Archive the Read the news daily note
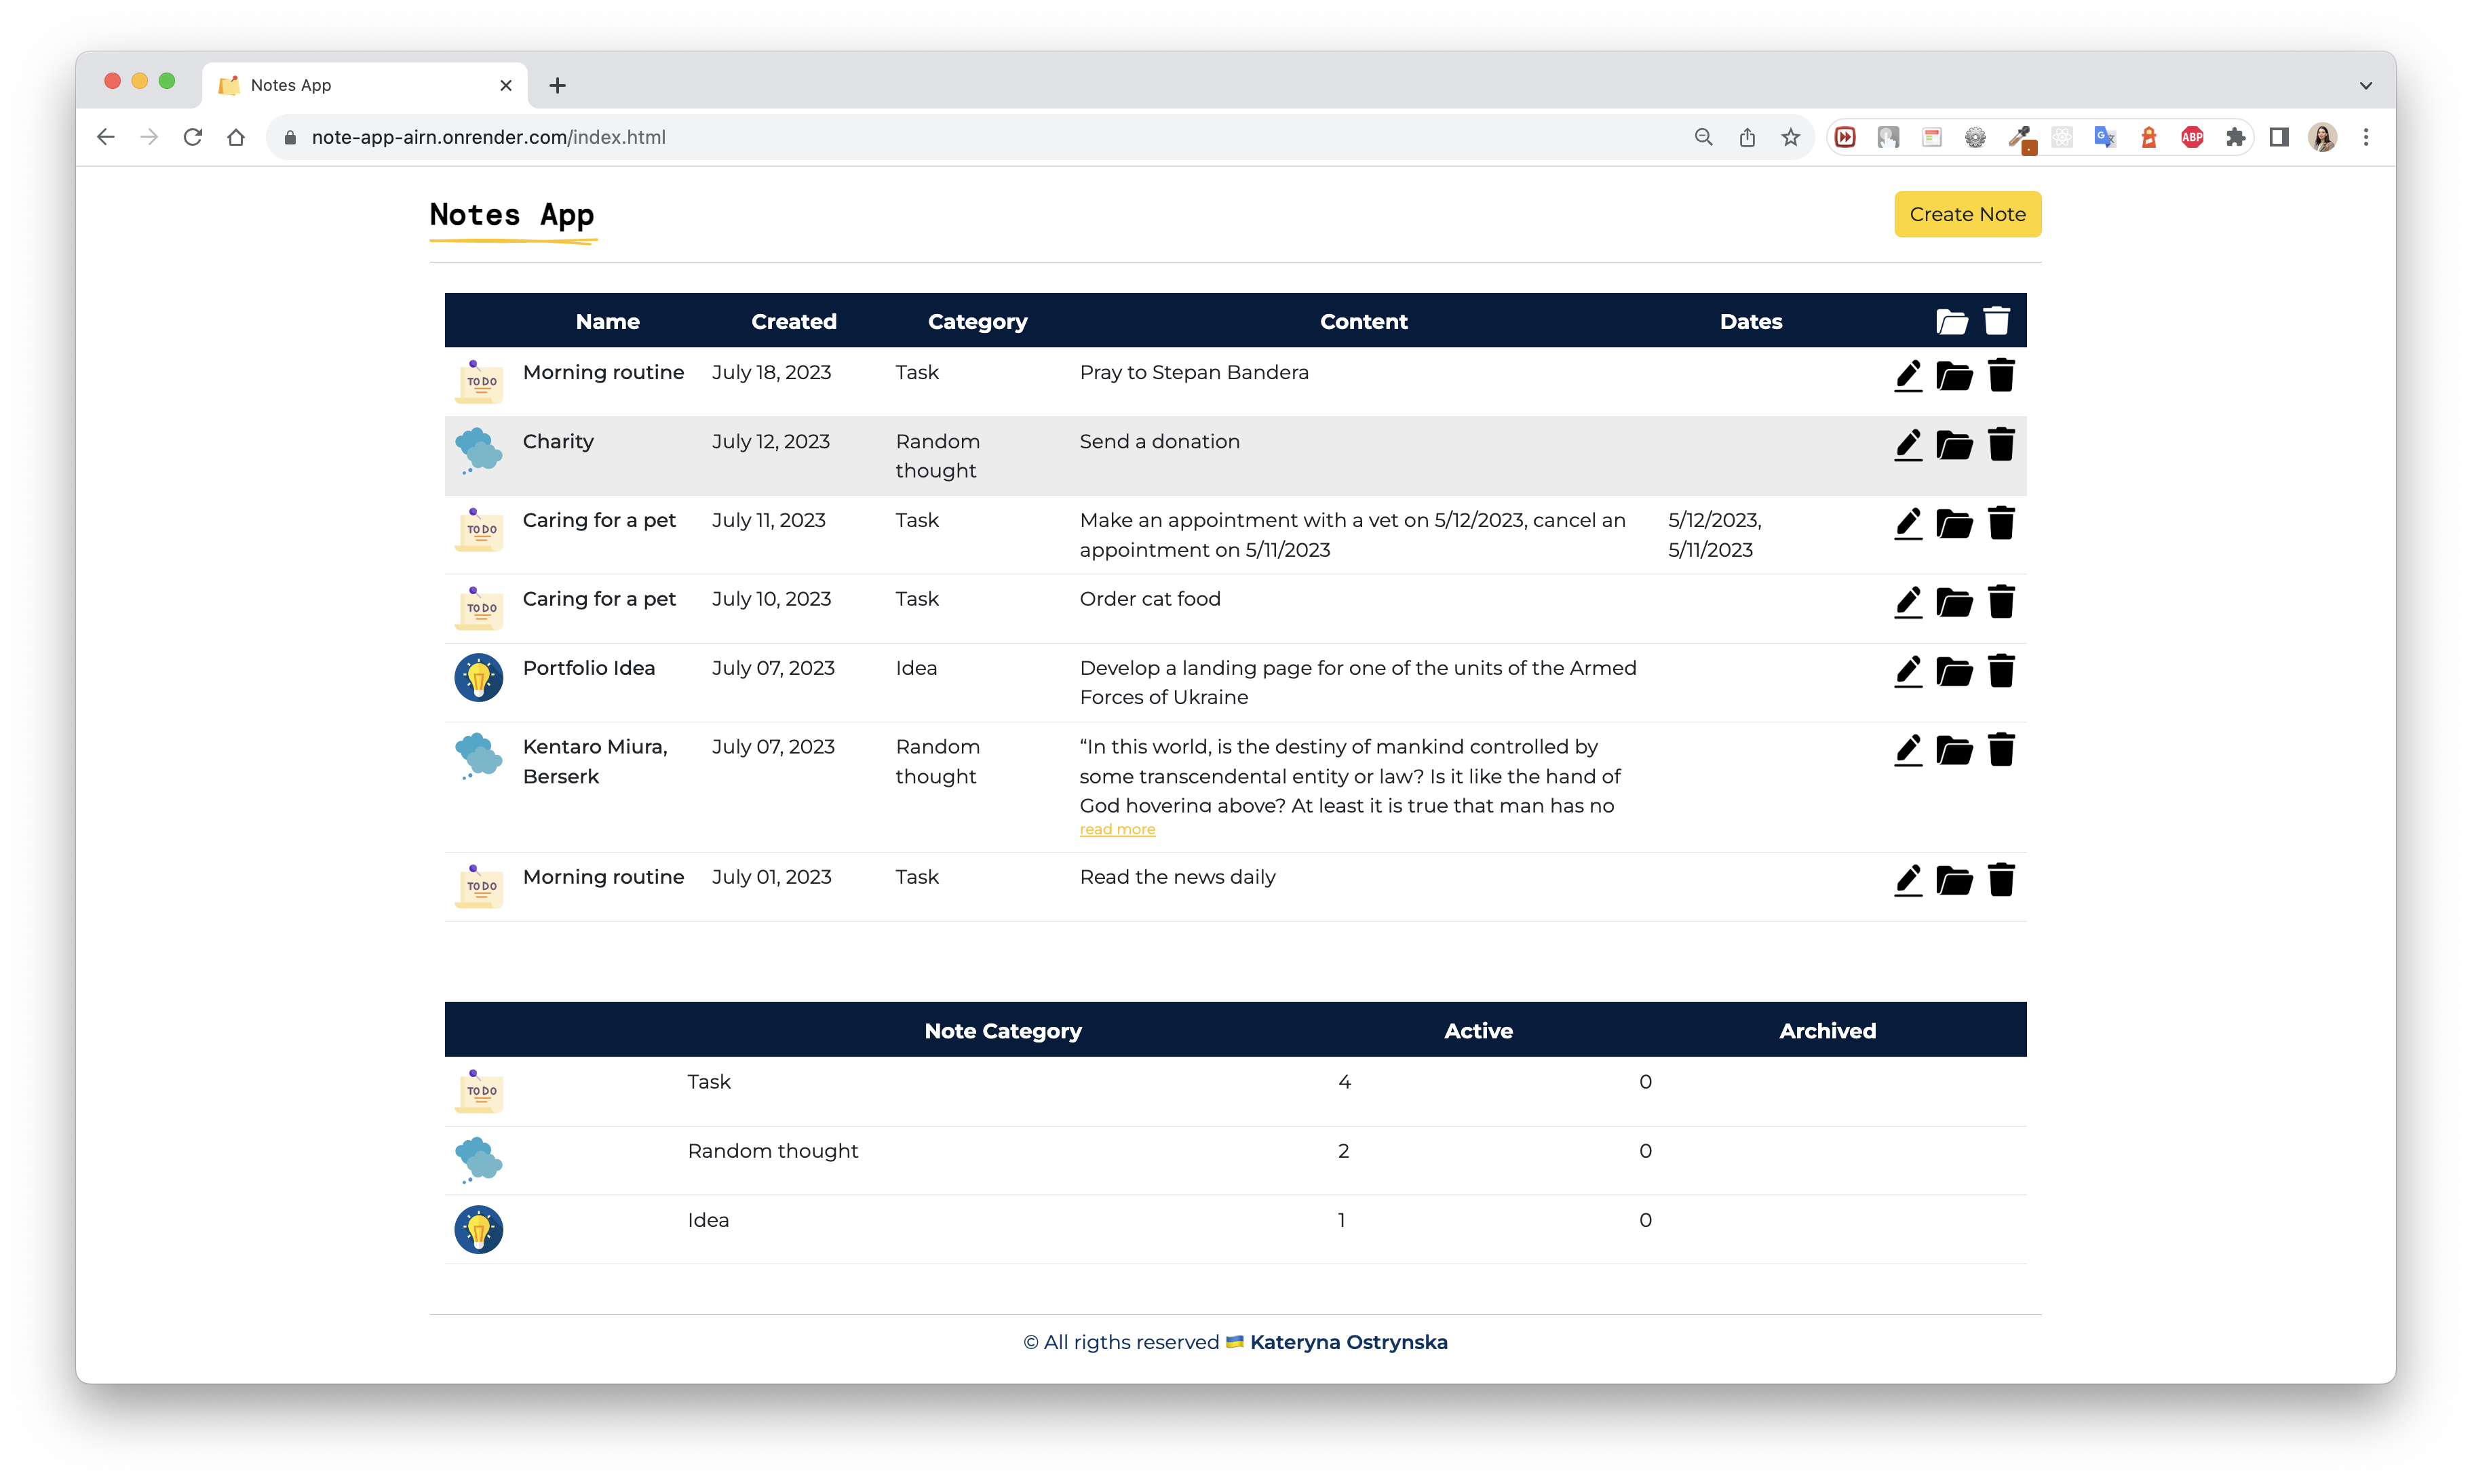Image resolution: width=2472 pixels, height=1484 pixels. tap(1954, 881)
